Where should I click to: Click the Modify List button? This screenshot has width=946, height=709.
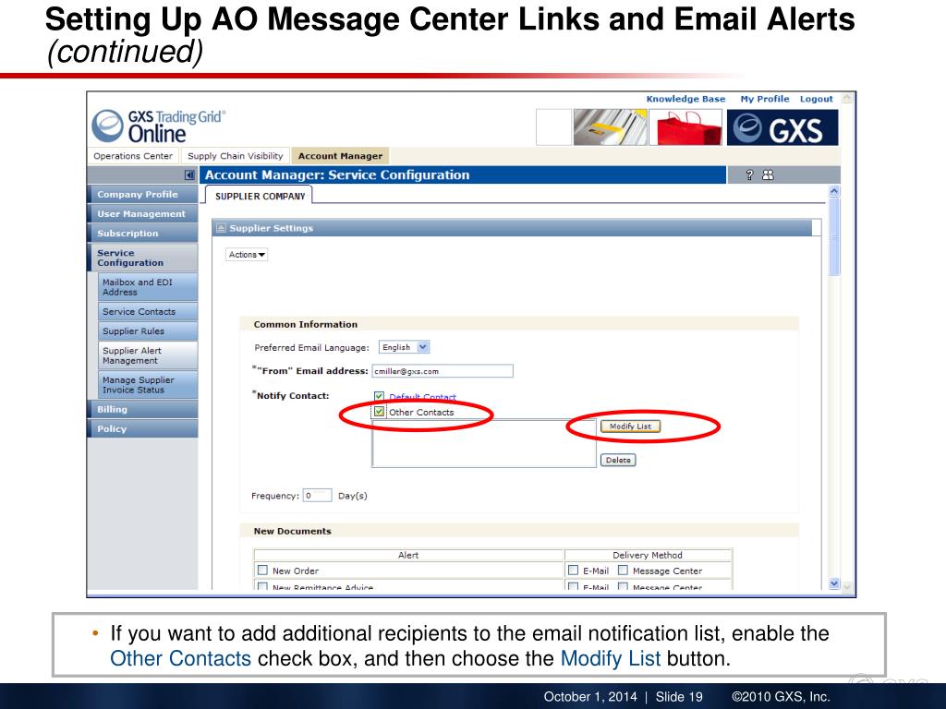point(630,427)
